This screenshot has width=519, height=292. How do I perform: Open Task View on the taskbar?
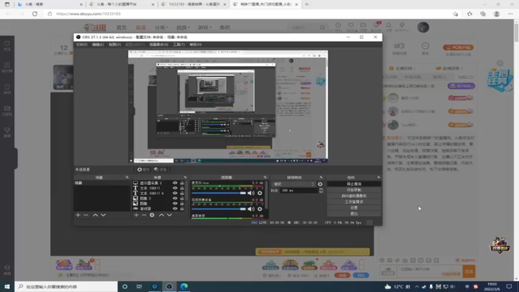pos(139,286)
